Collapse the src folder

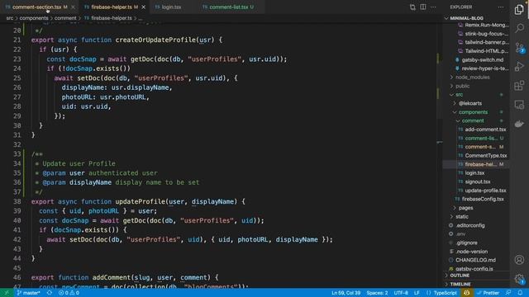tap(460, 95)
